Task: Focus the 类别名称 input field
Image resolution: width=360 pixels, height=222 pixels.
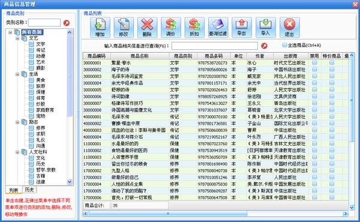Action: pos(44,23)
